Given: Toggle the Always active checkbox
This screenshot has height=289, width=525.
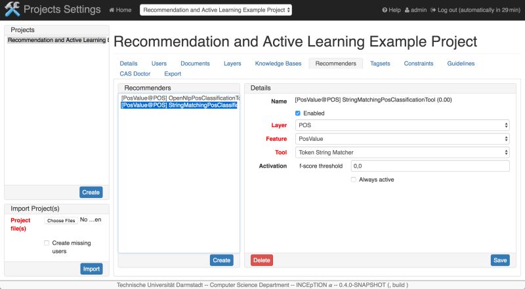Looking at the screenshot, I should 353,180.
